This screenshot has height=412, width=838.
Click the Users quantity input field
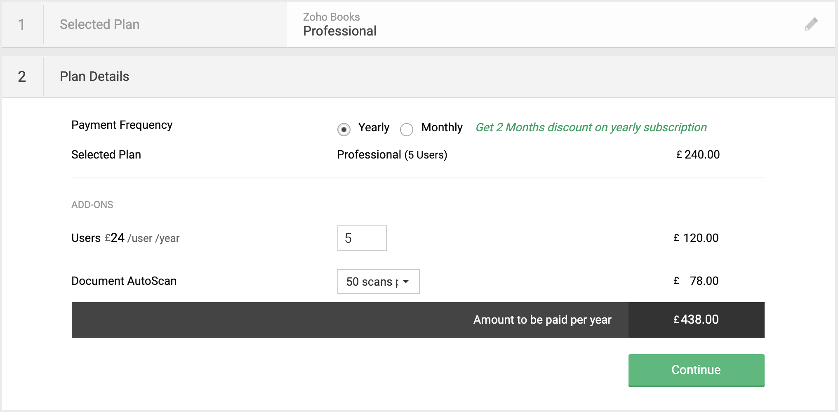362,238
